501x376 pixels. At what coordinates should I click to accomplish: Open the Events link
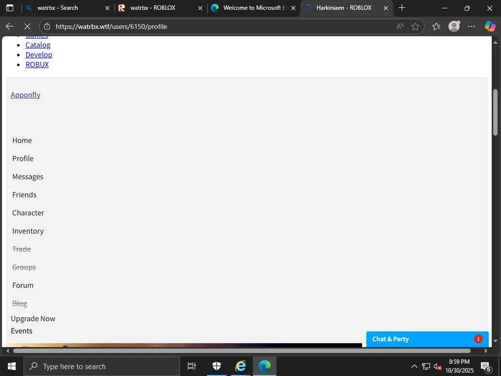(x=22, y=331)
